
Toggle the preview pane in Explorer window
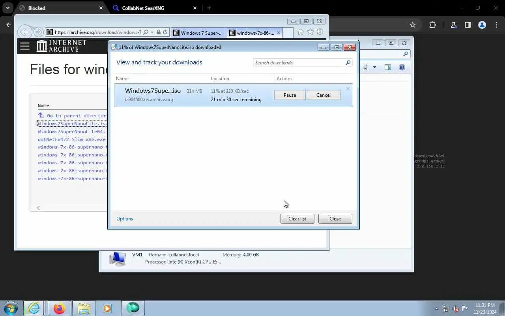[388, 67]
